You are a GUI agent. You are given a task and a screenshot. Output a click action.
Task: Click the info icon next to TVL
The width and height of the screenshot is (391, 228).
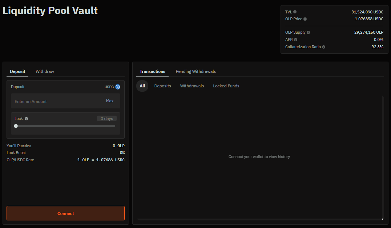pos(295,12)
